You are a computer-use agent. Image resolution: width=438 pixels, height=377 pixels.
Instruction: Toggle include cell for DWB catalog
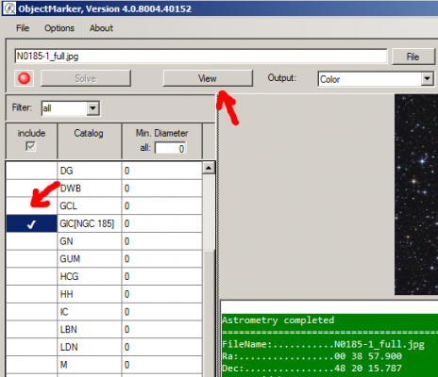pyautogui.click(x=31, y=188)
